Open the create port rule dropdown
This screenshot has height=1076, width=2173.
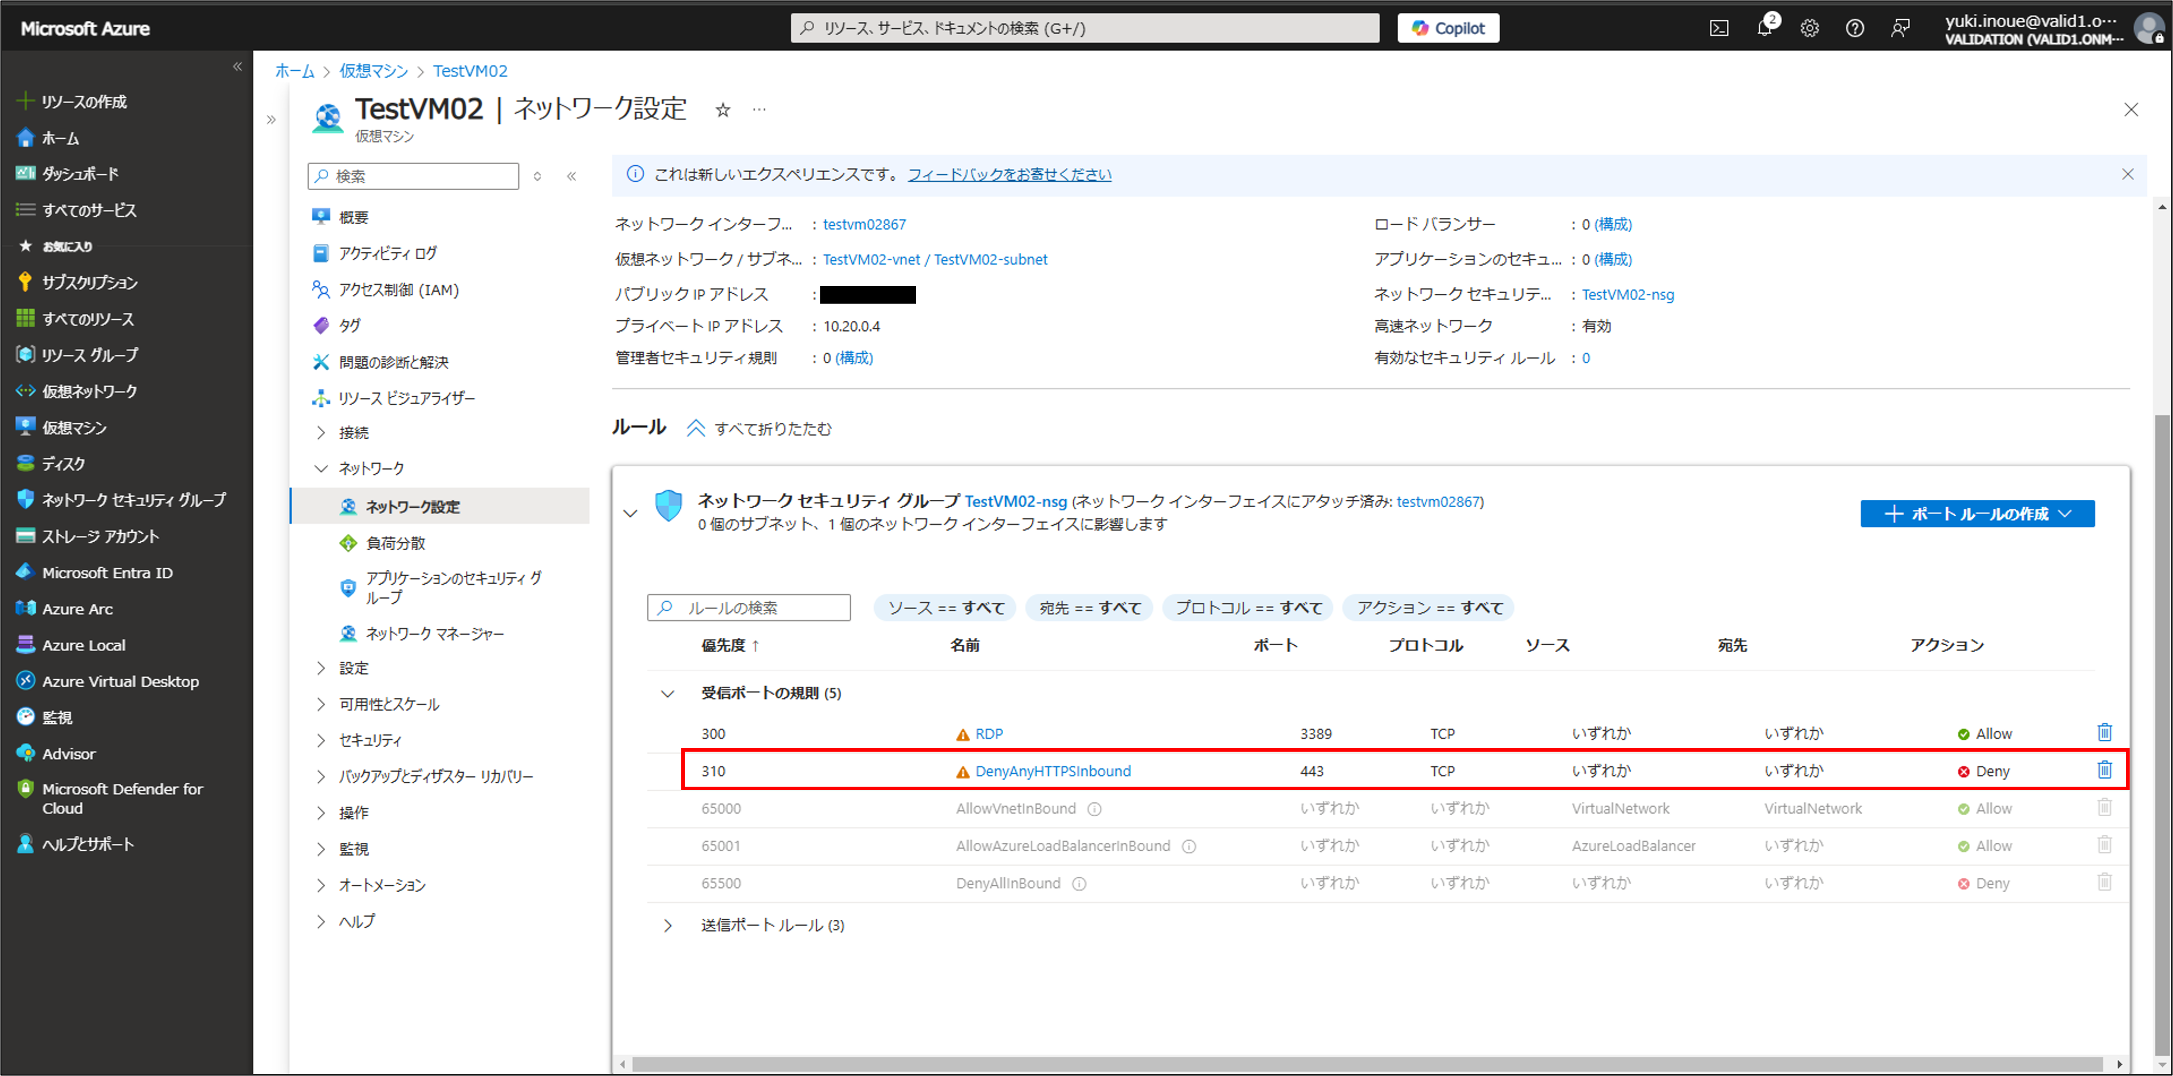[1976, 514]
